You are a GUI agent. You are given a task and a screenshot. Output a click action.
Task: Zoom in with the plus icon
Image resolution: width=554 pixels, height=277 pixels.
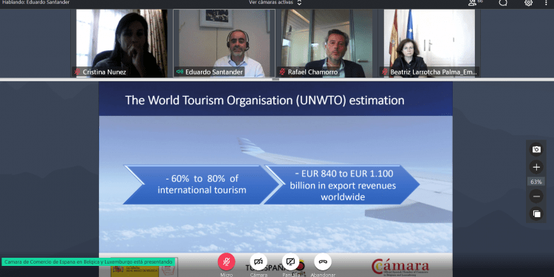coord(536,167)
